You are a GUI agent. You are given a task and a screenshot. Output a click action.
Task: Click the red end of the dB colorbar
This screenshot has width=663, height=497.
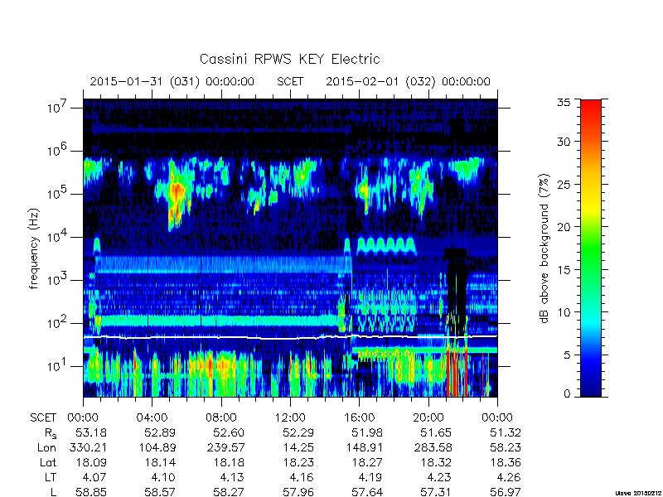[591, 110]
